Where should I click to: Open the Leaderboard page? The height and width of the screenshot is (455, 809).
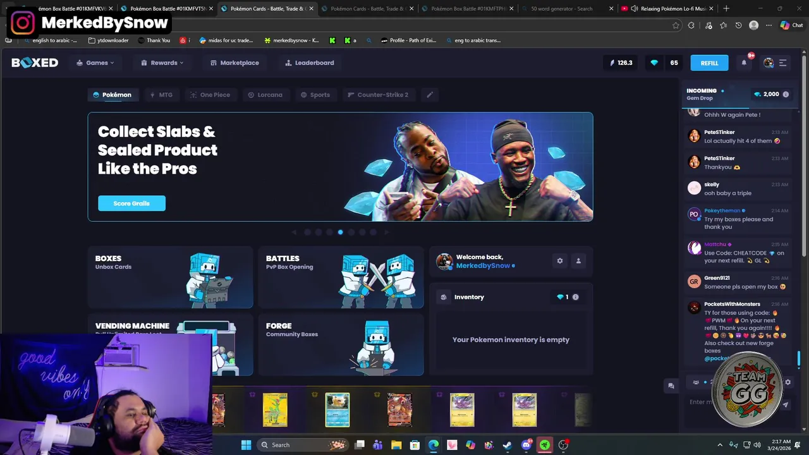point(310,63)
